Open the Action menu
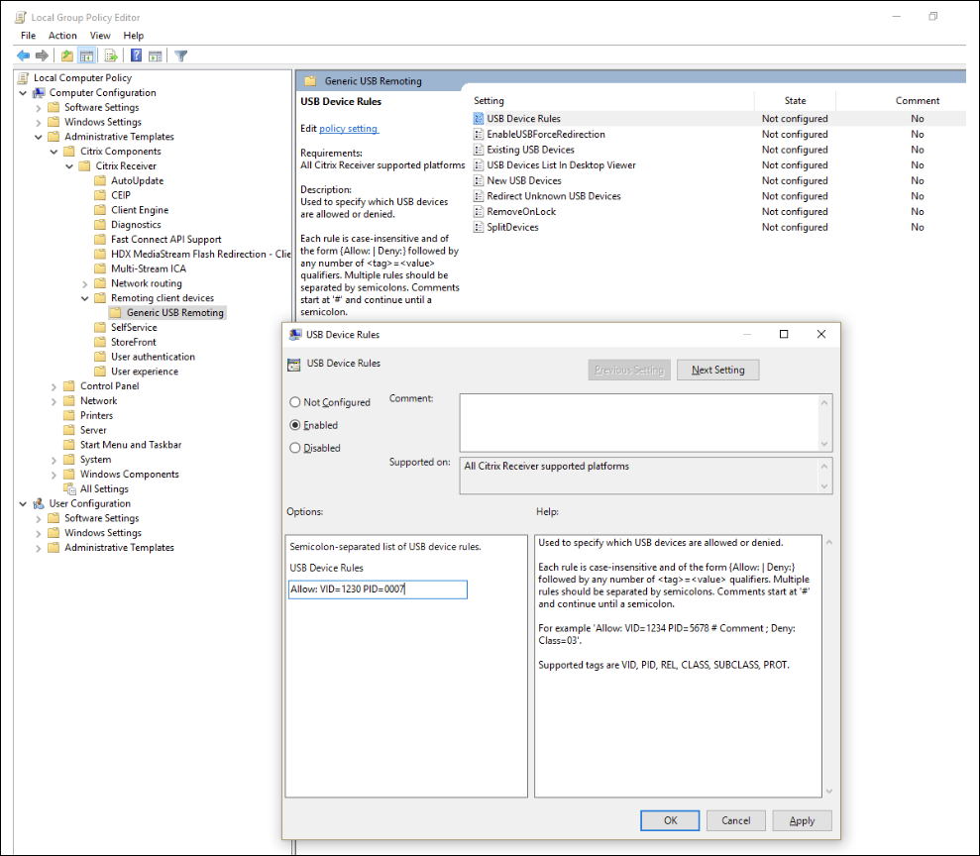 point(61,35)
